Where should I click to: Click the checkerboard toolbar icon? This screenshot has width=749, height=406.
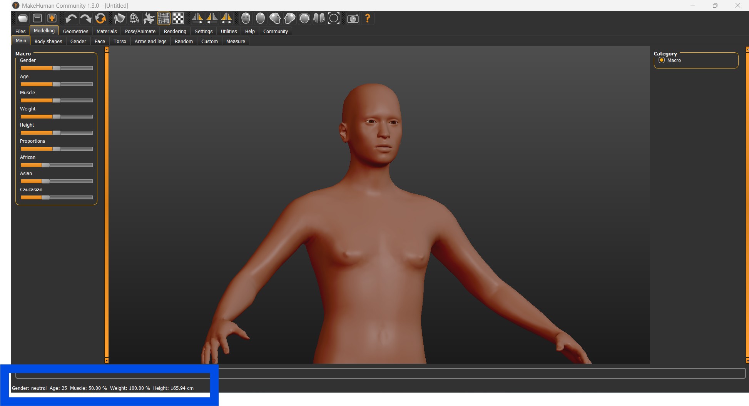coord(178,18)
